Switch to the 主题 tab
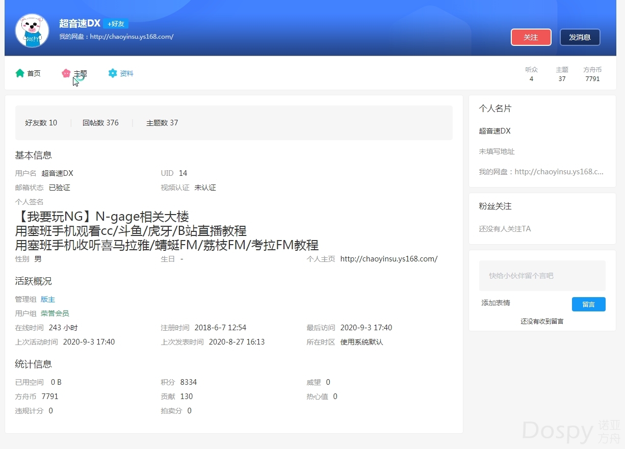The height and width of the screenshot is (449, 625). (80, 73)
